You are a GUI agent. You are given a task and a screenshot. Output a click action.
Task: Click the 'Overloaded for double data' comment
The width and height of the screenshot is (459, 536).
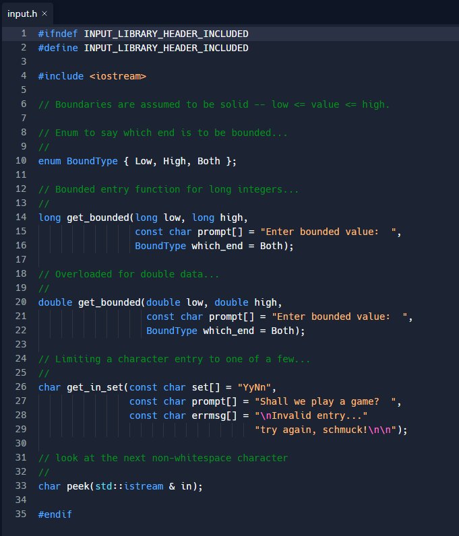click(129, 274)
